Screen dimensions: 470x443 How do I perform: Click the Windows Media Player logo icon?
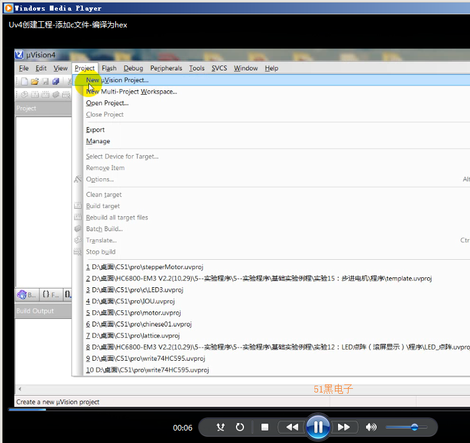[x=9, y=8]
